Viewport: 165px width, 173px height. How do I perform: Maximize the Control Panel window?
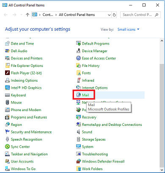click(144, 5)
